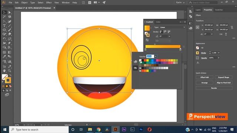Set toolbar paint mode to None
The width and height of the screenshot is (237, 133).
click(x=10, y=86)
